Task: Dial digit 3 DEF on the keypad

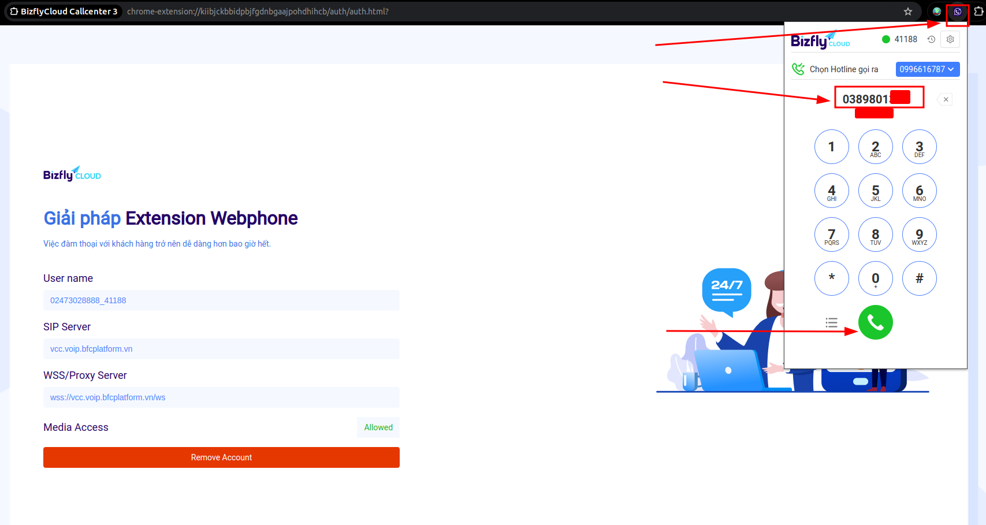Action: tap(920, 147)
